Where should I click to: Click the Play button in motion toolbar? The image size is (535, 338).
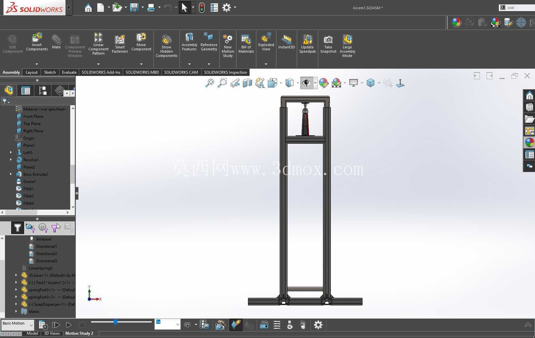tap(69, 325)
